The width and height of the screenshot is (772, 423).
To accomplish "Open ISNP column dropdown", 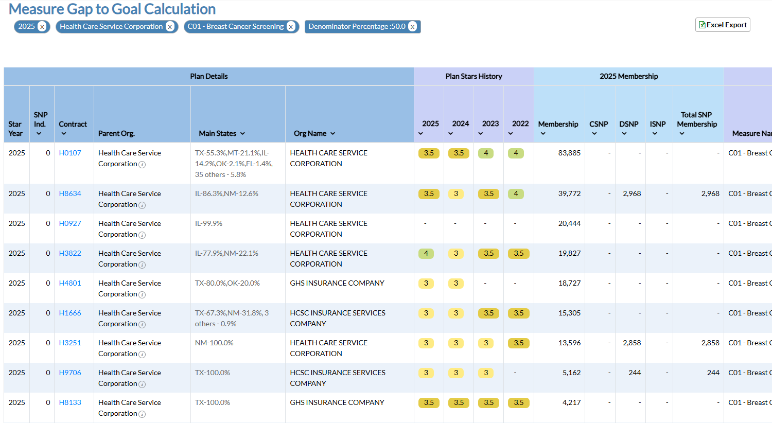I will click(x=655, y=134).
